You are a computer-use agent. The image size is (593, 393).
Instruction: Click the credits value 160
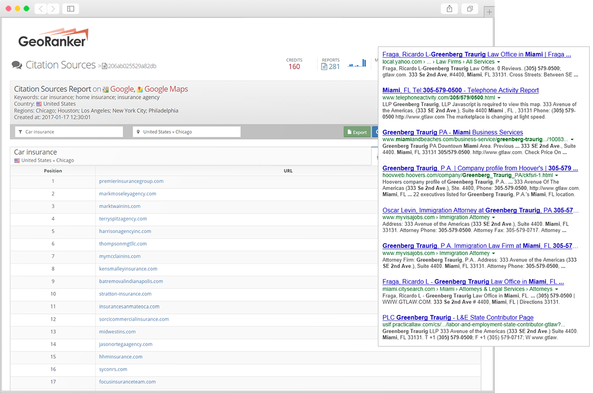point(294,67)
